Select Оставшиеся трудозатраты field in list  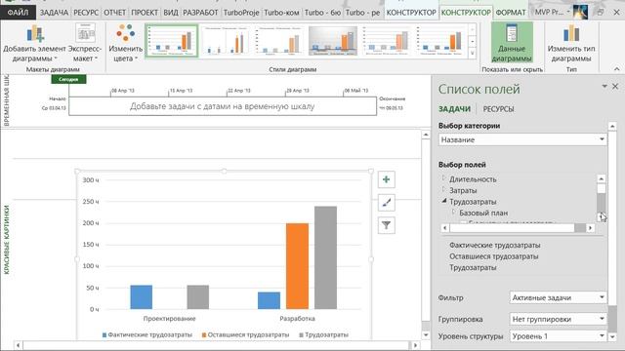coord(494,256)
